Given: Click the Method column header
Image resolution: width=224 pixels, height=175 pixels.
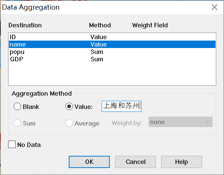Looking at the screenshot, I should tap(100, 25).
